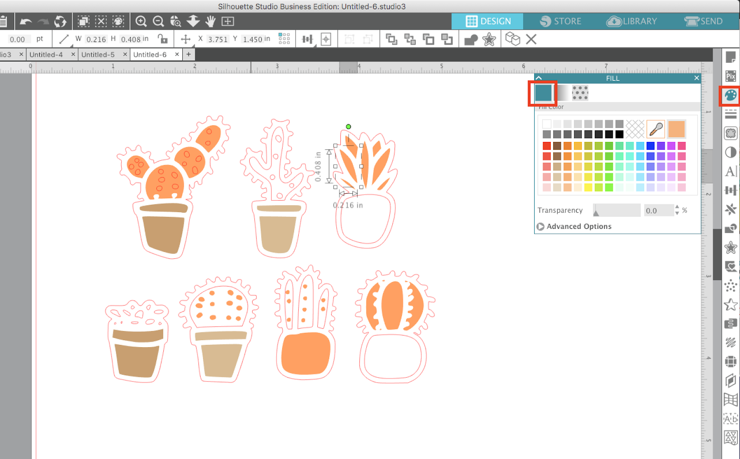Open the Fill panel palette icon
Viewport: 740px width, 459px height.
731,96
